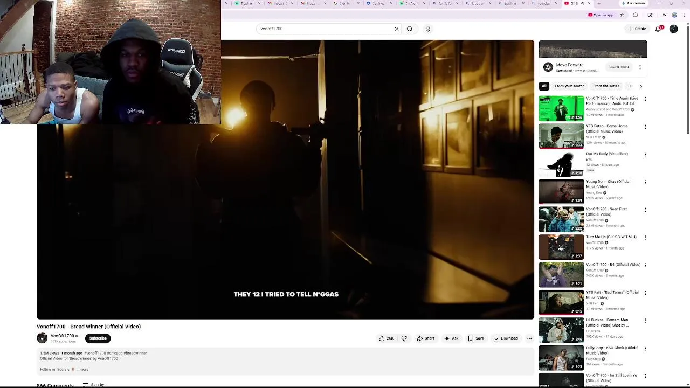Image resolution: width=690 pixels, height=388 pixels.
Task: Mute the YouTube tab's speaker icon
Action: (582, 3)
